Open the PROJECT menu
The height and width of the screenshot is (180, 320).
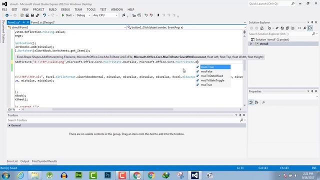tap(38, 9)
